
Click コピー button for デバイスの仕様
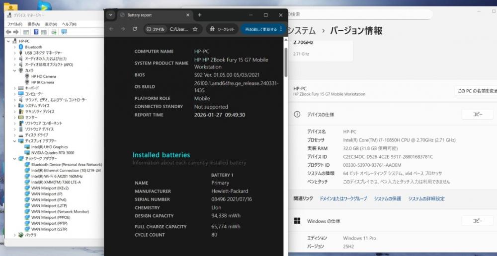[x=477, y=115]
